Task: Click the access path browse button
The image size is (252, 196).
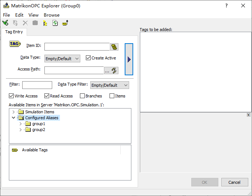Action: tap(111, 71)
